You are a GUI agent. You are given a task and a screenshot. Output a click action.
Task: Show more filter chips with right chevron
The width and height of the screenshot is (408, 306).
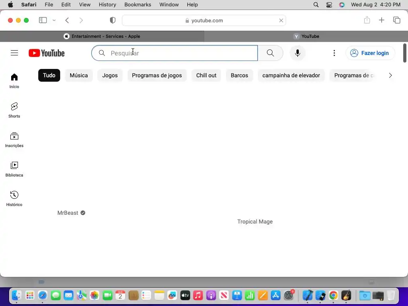click(390, 75)
